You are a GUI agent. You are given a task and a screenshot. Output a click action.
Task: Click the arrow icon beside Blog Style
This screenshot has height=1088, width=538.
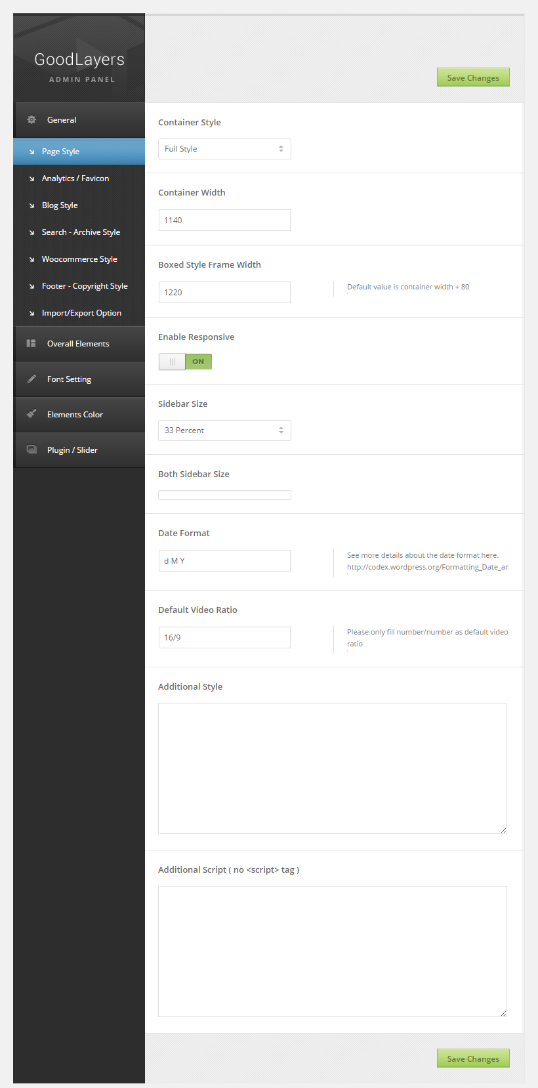point(31,206)
